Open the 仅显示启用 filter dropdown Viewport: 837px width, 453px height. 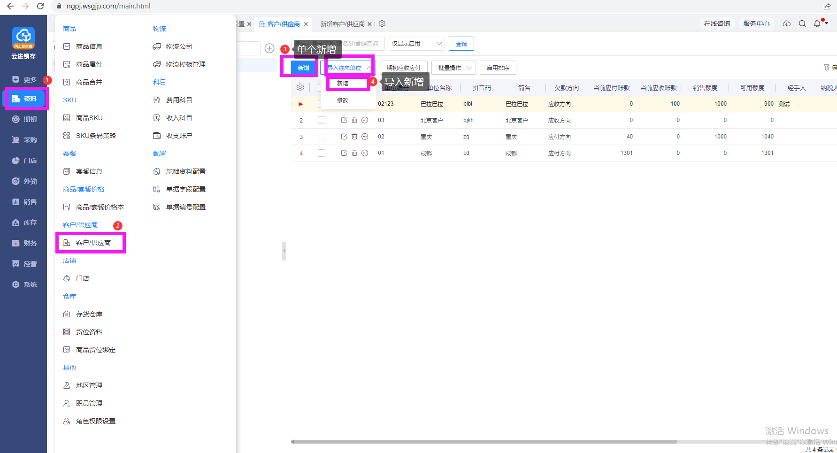click(x=416, y=44)
